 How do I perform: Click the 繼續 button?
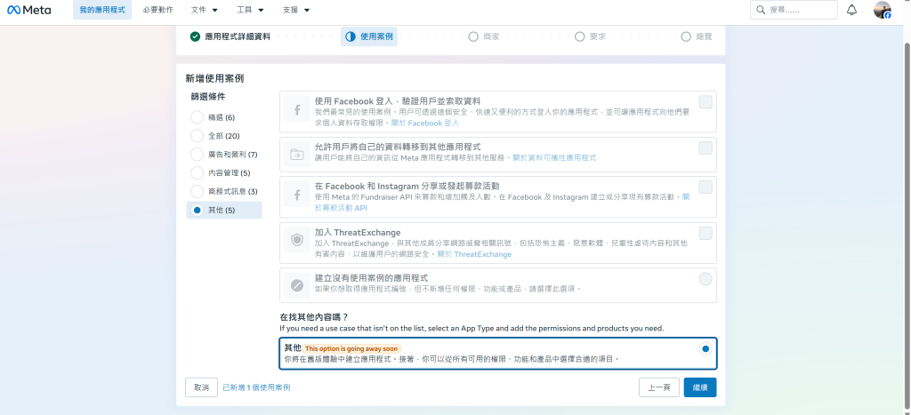pos(700,387)
